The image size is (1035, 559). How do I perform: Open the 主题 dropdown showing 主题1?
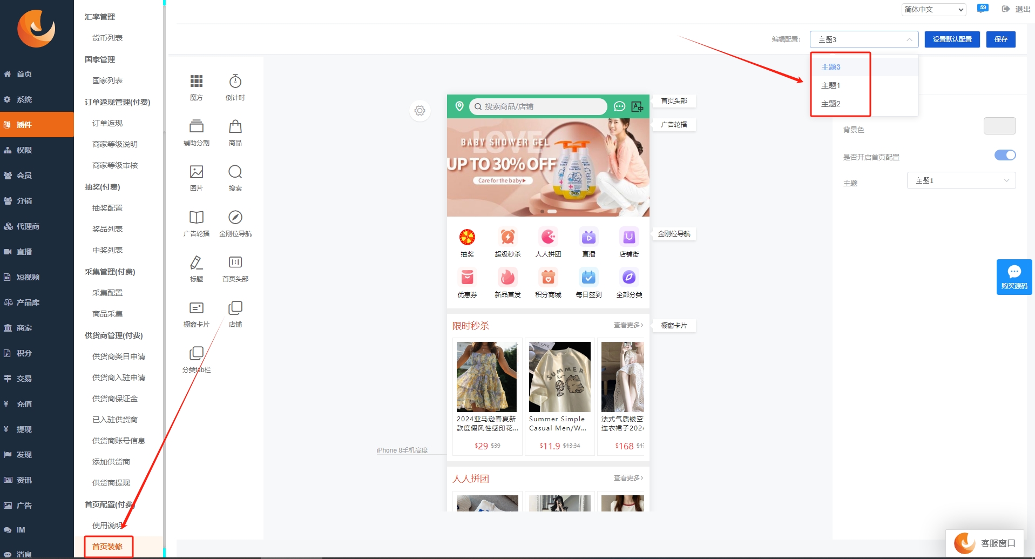pyautogui.click(x=961, y=180)
